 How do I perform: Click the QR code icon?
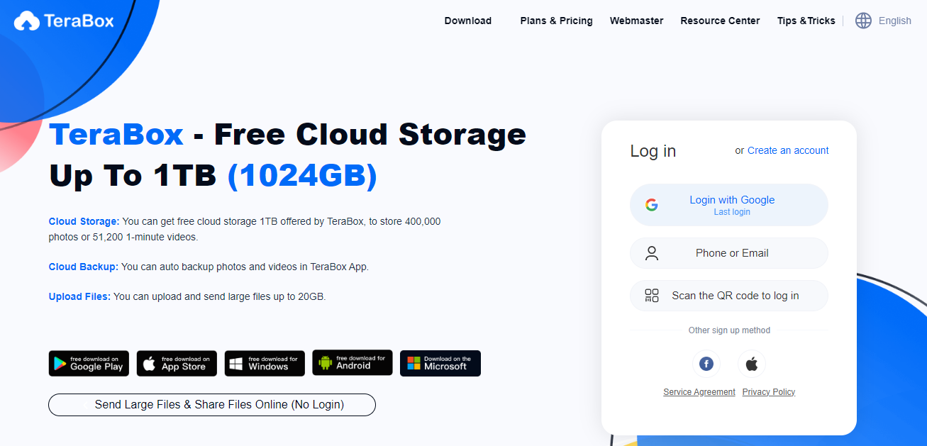click(651, 296)
